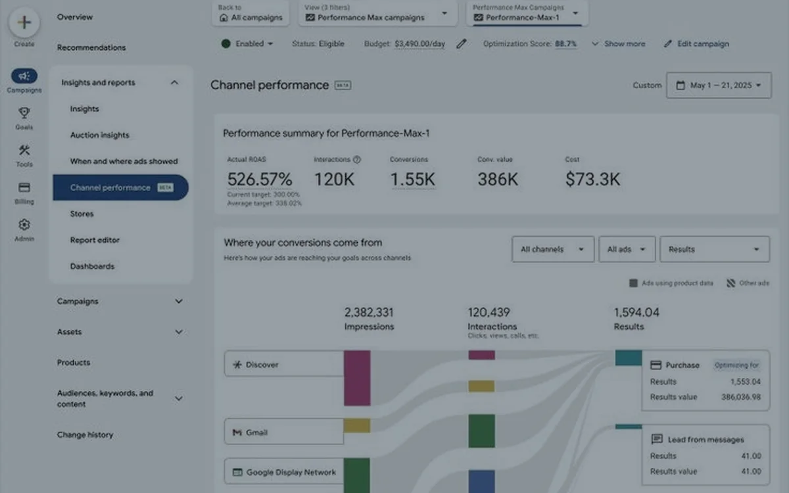789x493 pixels.
Task: Open the Campaigns megaphone icon
Action: tap(24, 76)
